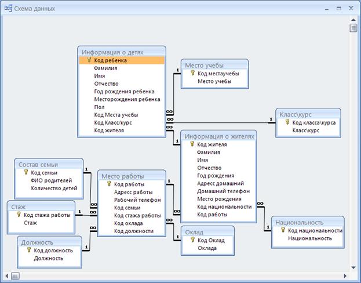Image resolution: width=361 pixels, height=283 pixels.
Task: Click the primary key icon for Код класса\курса
Action: (x=286, y=122)
